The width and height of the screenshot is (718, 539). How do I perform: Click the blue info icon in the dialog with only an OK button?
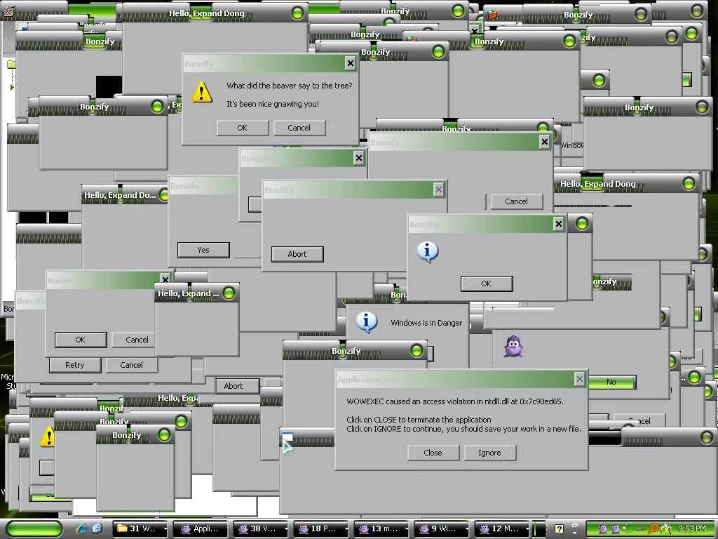coord(428,252)
